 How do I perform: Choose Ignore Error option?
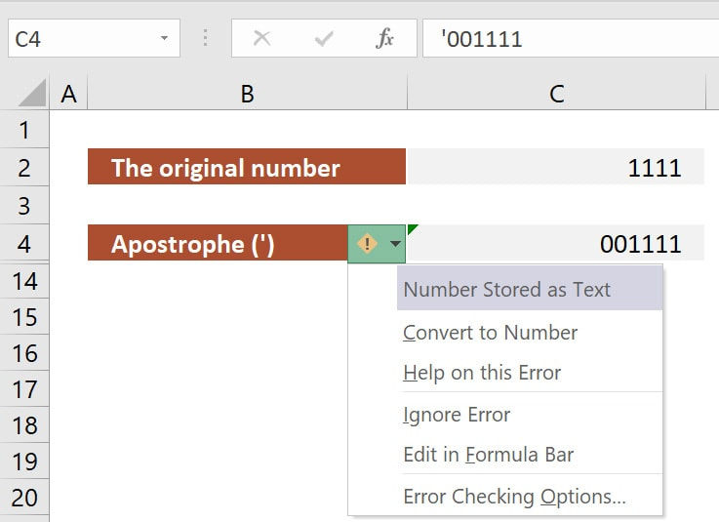tap(457, 415)
